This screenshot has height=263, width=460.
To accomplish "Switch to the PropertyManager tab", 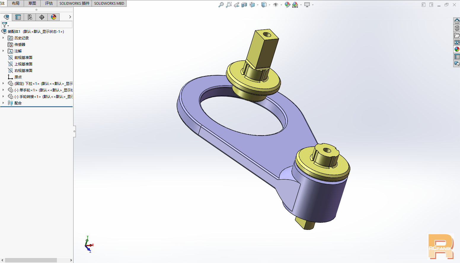I will pos(18,17).
